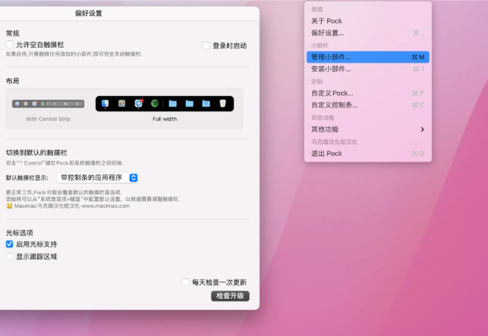Select the With Control Strip layout thumbnail
The width and height of the screenshot is (488, 336).
pyautogui.click(x=48, y=104)
